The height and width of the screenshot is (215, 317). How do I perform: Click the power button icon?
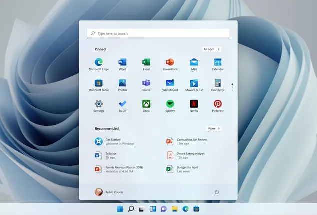tap(217, 192)
